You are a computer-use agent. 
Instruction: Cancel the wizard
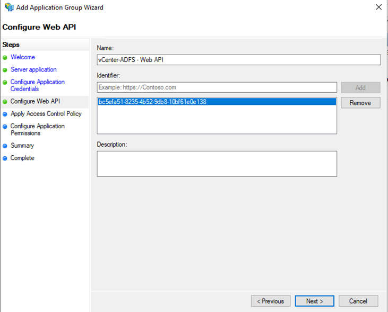(x=358, y=301)
